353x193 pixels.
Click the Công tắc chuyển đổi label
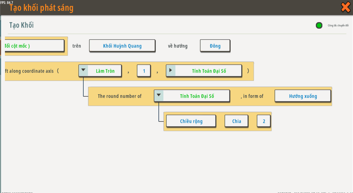click(x=338, y=26)
